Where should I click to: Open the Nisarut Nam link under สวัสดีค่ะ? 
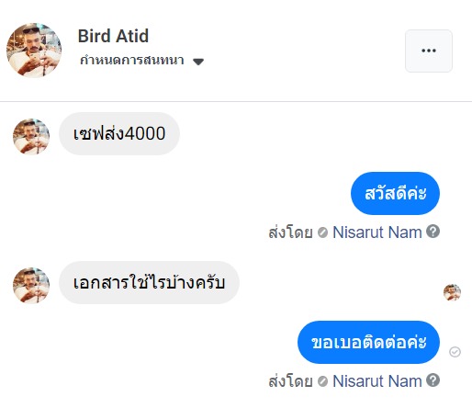pyautogui.click(x=377, y=232)
